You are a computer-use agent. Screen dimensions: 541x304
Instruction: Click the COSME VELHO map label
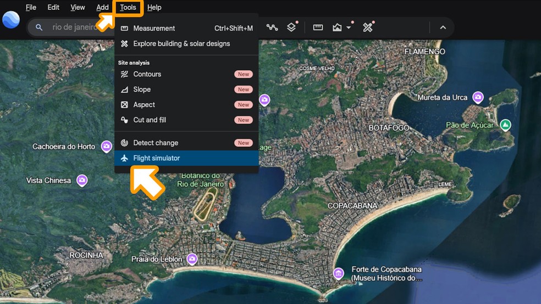point(317,69)
